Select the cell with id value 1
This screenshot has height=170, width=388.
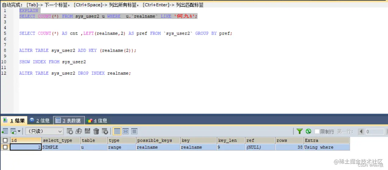point(26,147)
